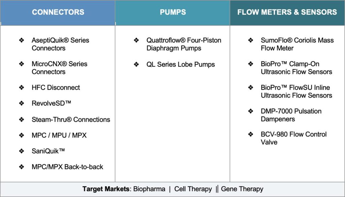
Task: Select the PUMPS column header
Action: tap(173, 12)
